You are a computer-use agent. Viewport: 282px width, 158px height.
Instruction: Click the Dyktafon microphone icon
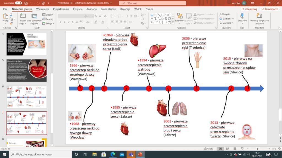click(x=242, y=16)
